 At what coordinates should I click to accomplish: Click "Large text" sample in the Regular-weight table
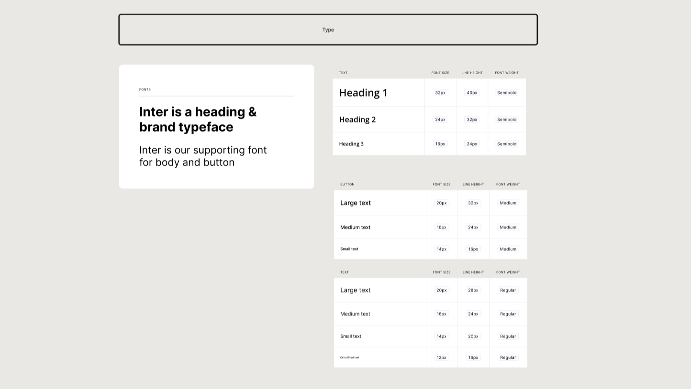click(x=356, y=290)
